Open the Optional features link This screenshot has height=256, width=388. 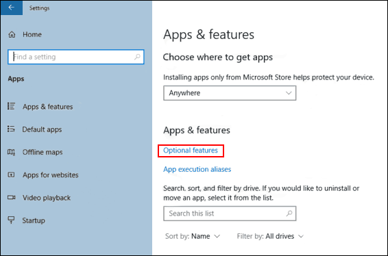[x=191, y=150]
